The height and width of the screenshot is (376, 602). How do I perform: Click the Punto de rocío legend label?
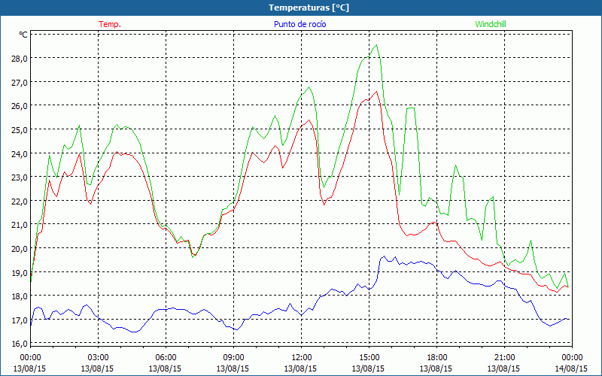(299, 24)
